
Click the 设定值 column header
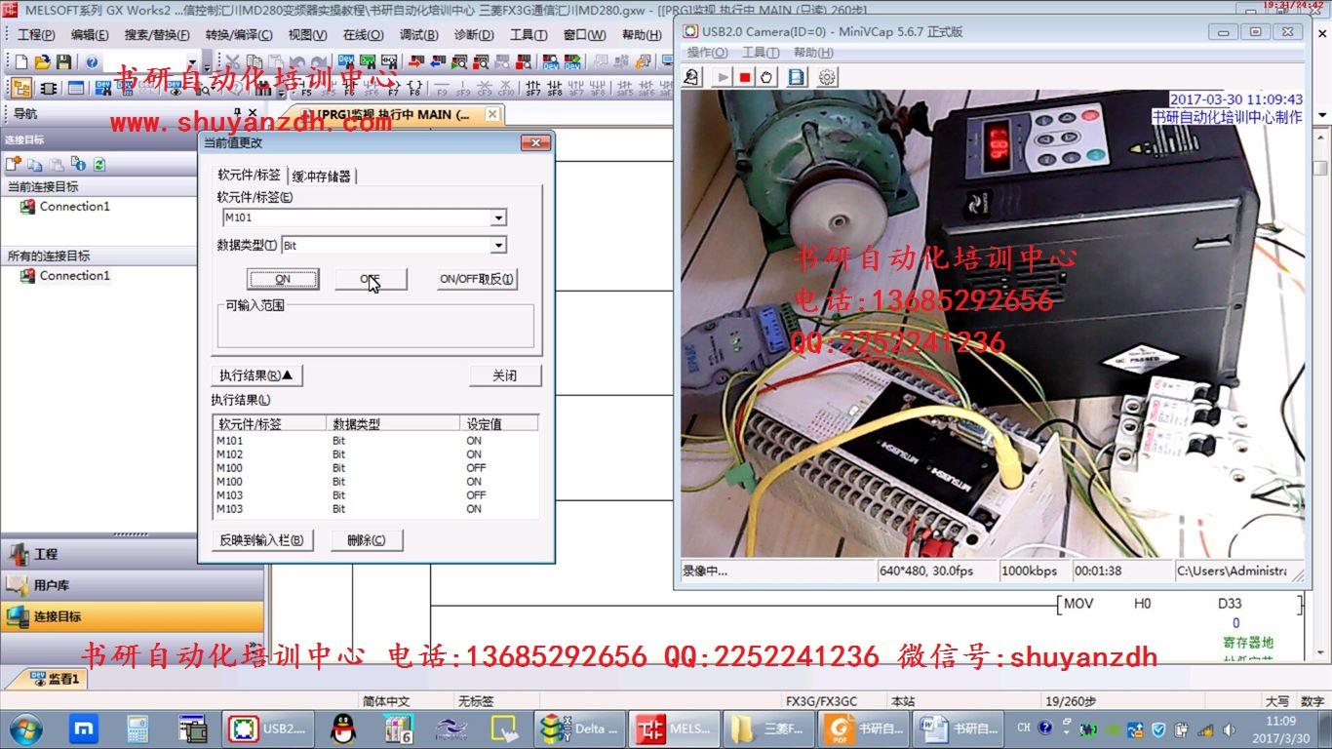498,423
